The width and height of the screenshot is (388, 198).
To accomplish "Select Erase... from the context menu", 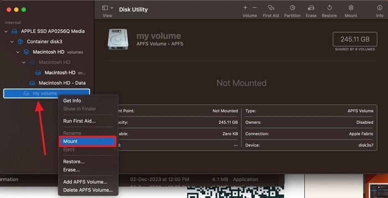I will coord(72,170).
